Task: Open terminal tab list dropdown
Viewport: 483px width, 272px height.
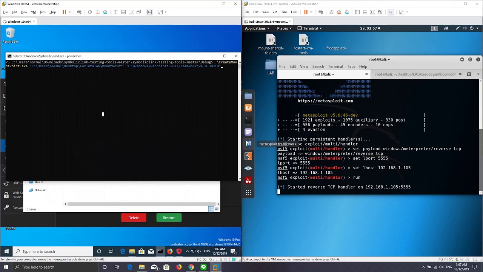Action: pos(478,74)
